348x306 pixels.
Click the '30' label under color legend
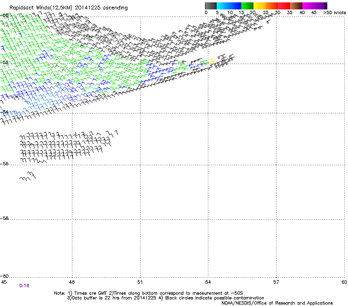277,12
